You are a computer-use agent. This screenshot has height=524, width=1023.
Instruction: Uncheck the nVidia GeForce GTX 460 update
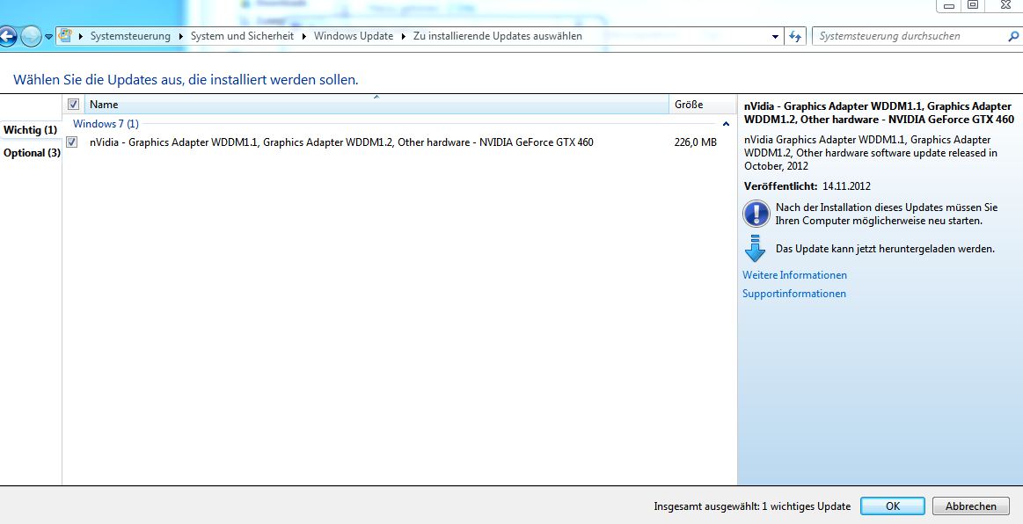(72, 142)
